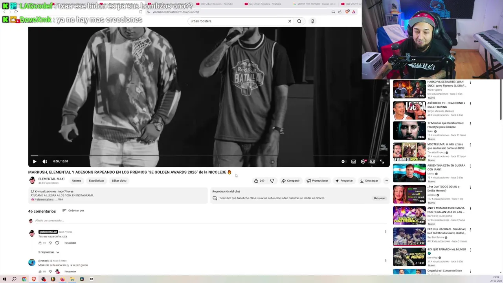Dislike the video with thumbs-down icon
This screenshot has width=503, height=283.
pos(272,181)
